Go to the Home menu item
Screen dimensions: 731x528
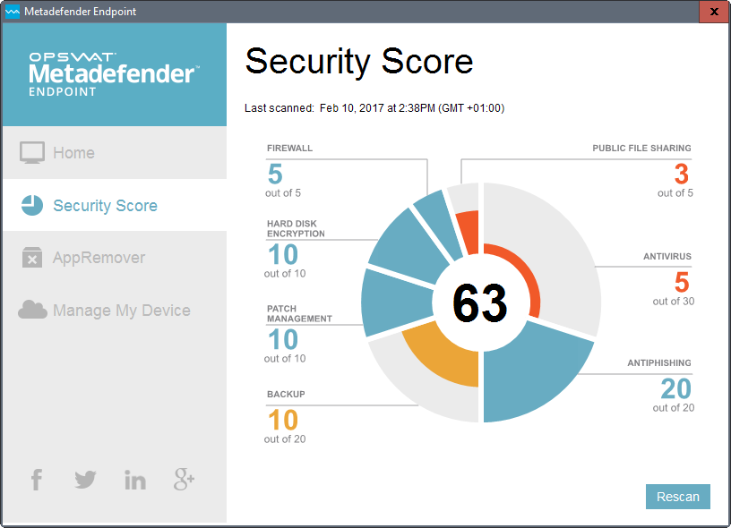tap(115, 153)
